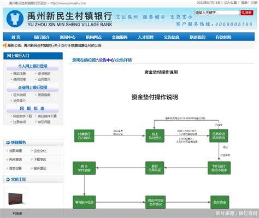The width and height of the screenshot is (259, 218).
Task: Click the 客户服务热线 4009005166 text
Action: [x=214, y=24]
